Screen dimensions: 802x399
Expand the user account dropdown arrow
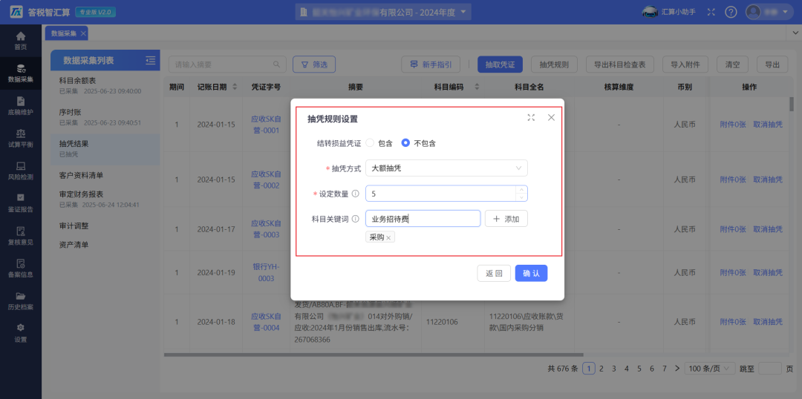click(786, 12)
